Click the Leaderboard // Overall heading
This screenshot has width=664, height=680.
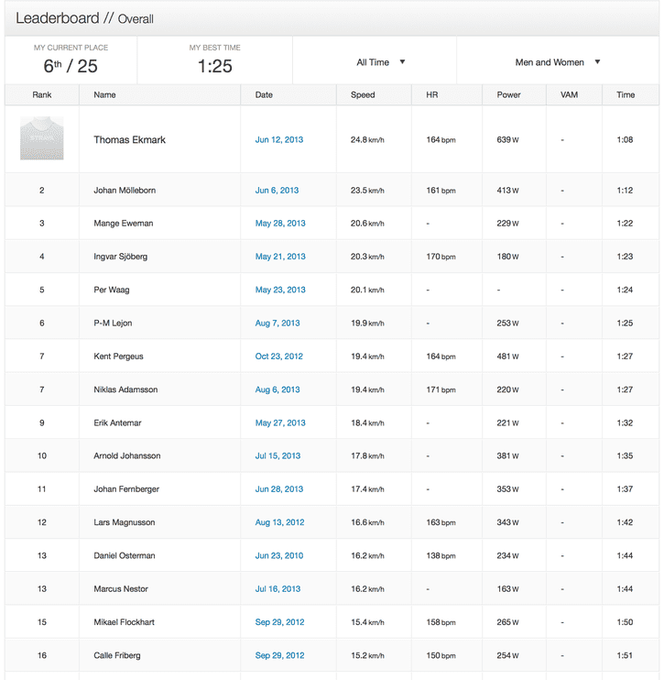coord(84,18)
